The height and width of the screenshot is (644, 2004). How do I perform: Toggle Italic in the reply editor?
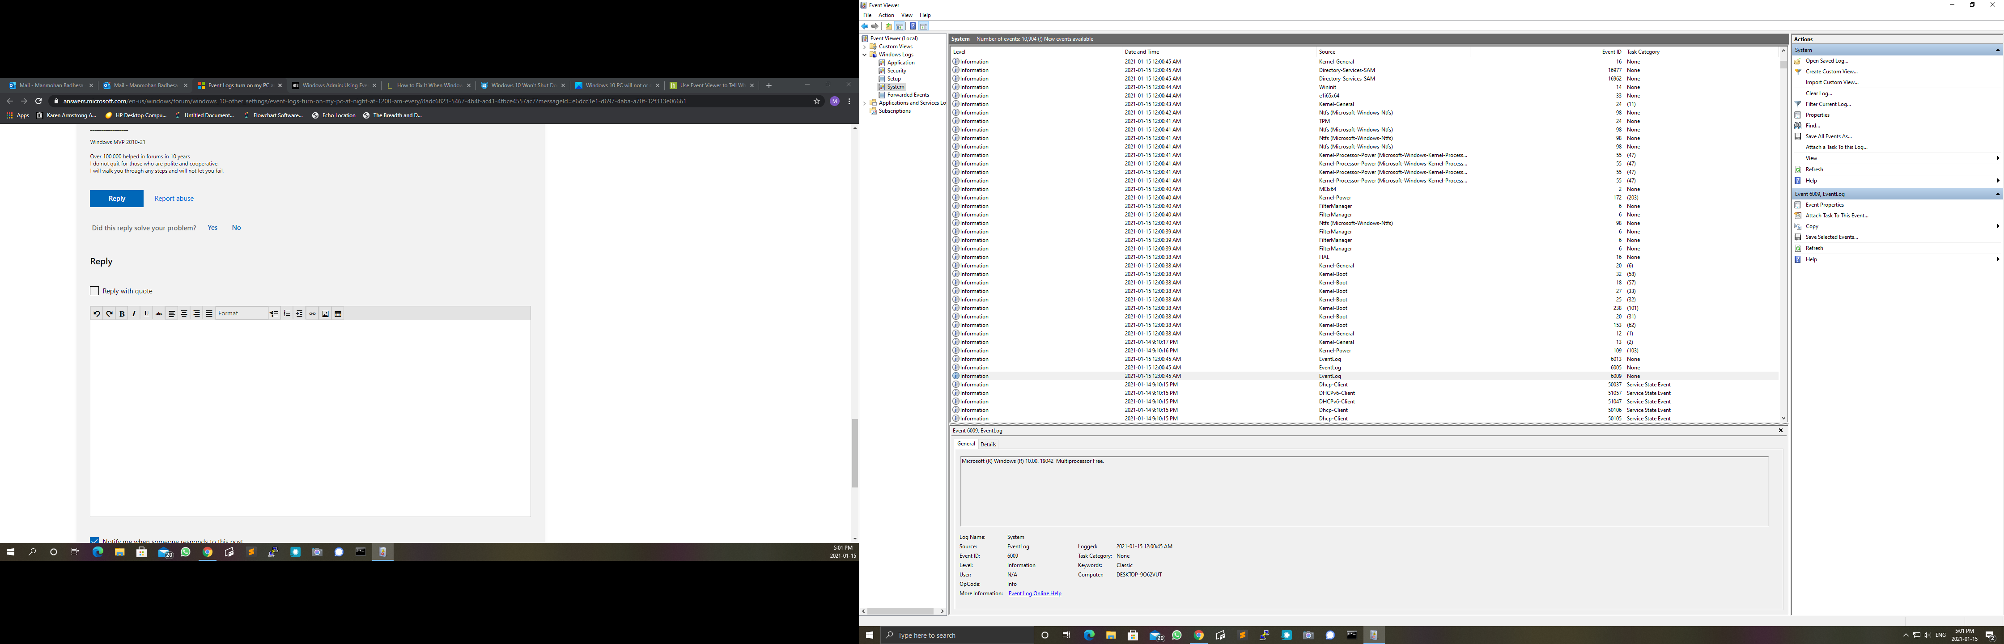pyautogui.click(x=134, y=314)
